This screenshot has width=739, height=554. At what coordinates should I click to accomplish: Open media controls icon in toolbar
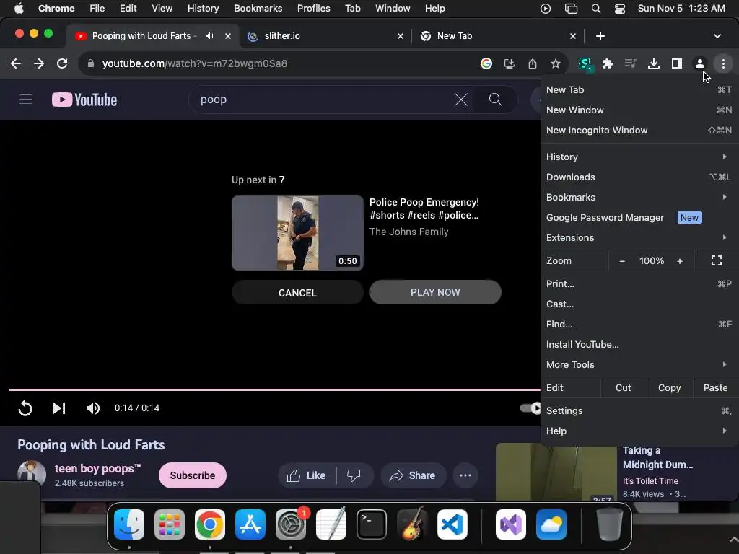[631, 63]
